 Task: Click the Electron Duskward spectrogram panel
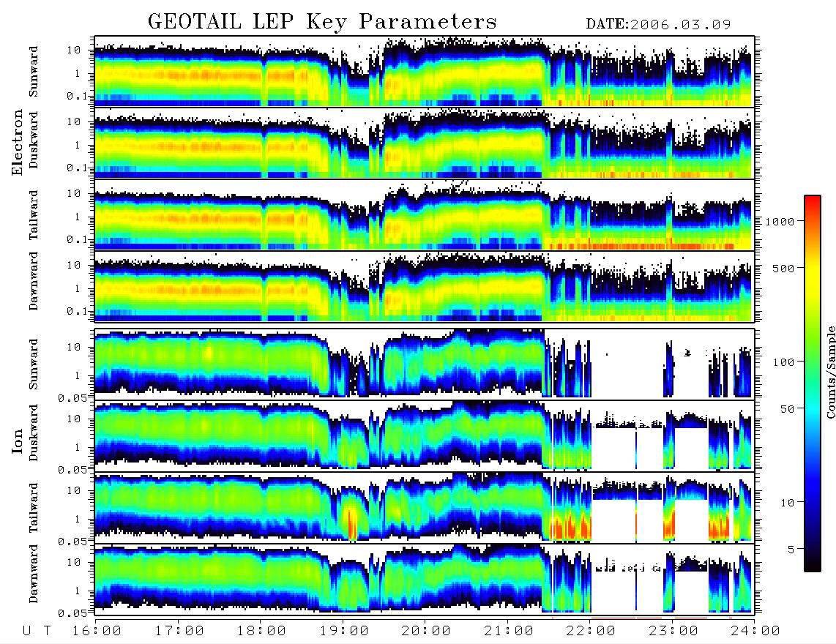tap(425, 143)
